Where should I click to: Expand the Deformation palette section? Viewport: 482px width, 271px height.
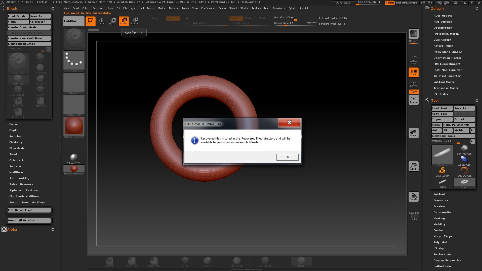pos(443,212)
